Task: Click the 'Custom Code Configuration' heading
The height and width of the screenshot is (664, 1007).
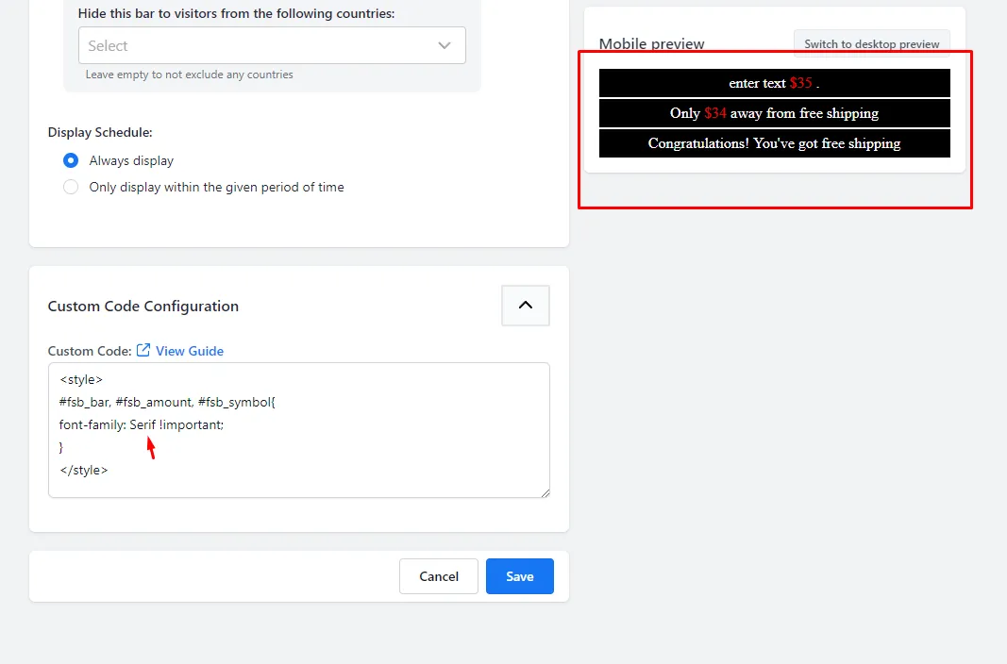Action: (143, 306)
